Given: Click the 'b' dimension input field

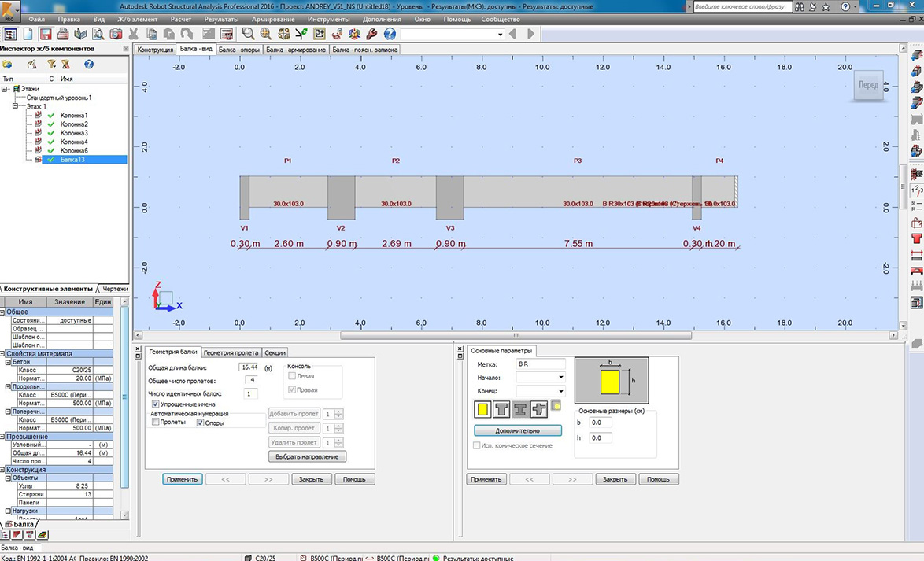Looking at the screenshot, I should click(600, 423).
